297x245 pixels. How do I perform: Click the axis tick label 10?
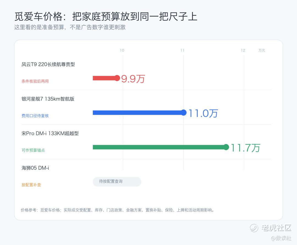122,50
